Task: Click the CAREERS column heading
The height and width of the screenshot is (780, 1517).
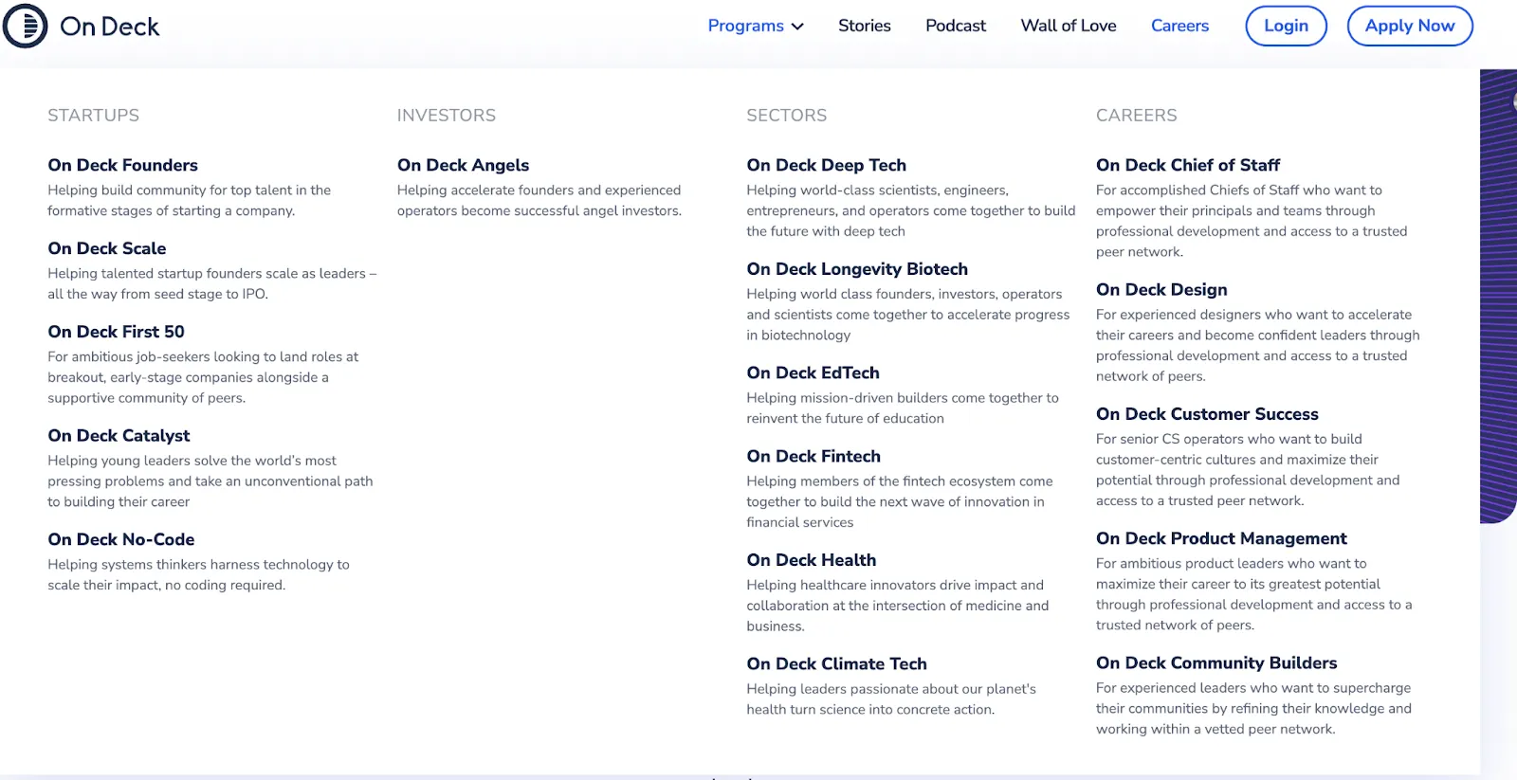Action: tap(1137, 116)
